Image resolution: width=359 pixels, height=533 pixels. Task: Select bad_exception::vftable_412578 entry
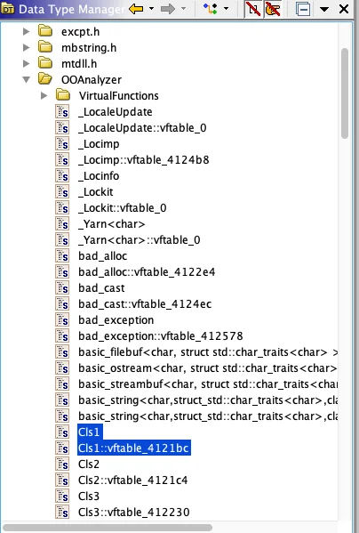(x=161, y=335)
